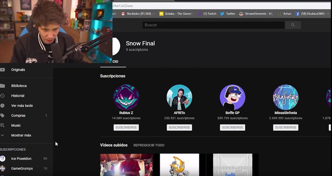Click the Compras tag icon
The image size is (332, 176).
tap(2, 116)
